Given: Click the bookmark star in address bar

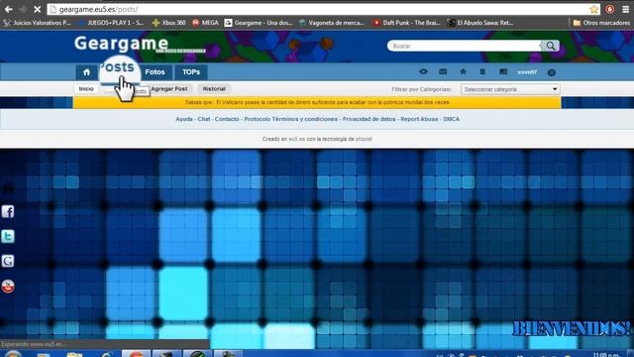Looking at the screenshot, I should (x=594, y=9).
